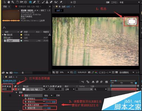Toggle transparency grid in viewer

[x=116, y=72]
